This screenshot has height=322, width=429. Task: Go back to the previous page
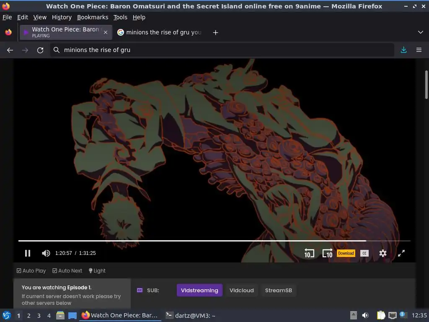click(10, 50)
